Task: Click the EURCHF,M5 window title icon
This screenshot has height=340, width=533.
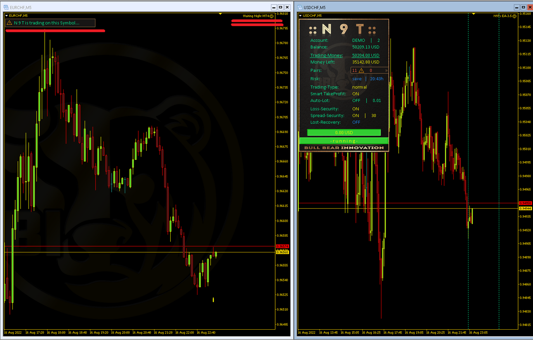Action: click(6, 7)
